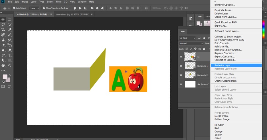Select the Move tool in the toolbox

pos(3,19)
